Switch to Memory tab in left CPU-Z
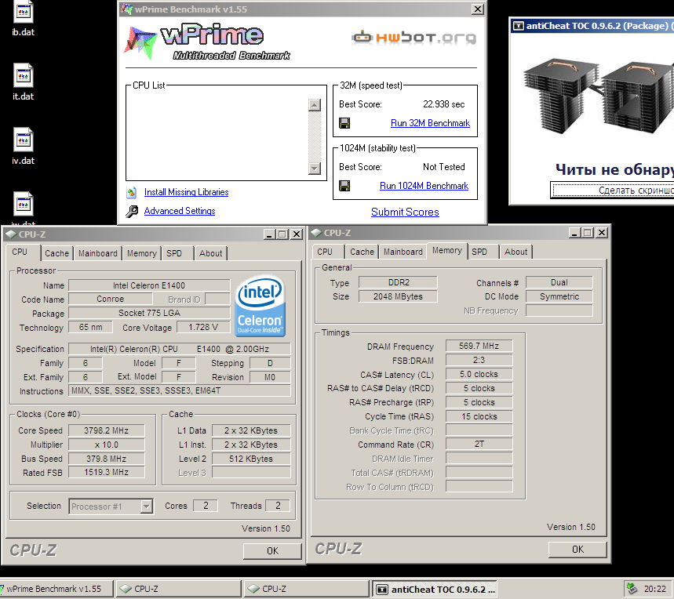Viewport: 674px width, 599px height. [141, 253]
